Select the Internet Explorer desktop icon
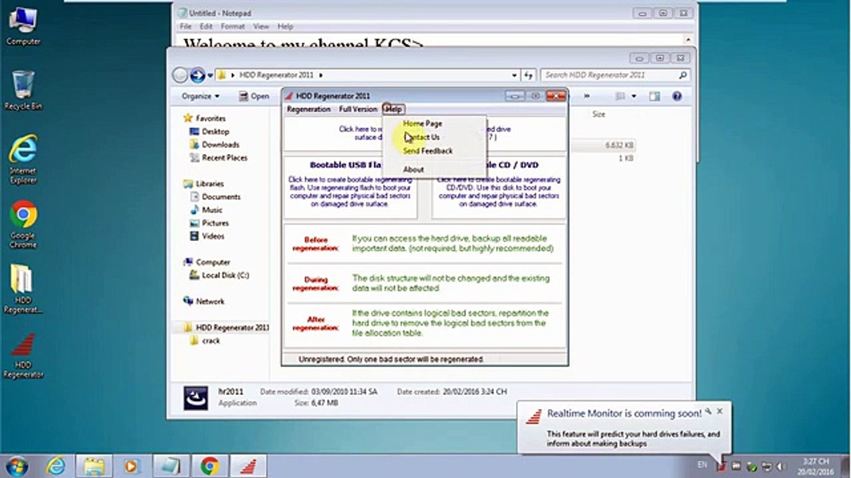 pos(23,159)
